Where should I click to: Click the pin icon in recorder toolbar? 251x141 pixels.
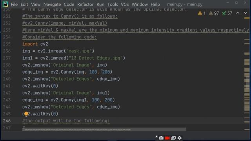156,137
